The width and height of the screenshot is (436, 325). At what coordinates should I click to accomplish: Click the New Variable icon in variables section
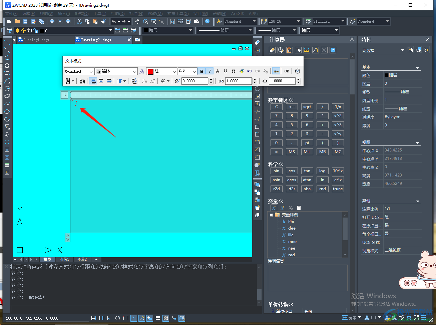point(274,208)
